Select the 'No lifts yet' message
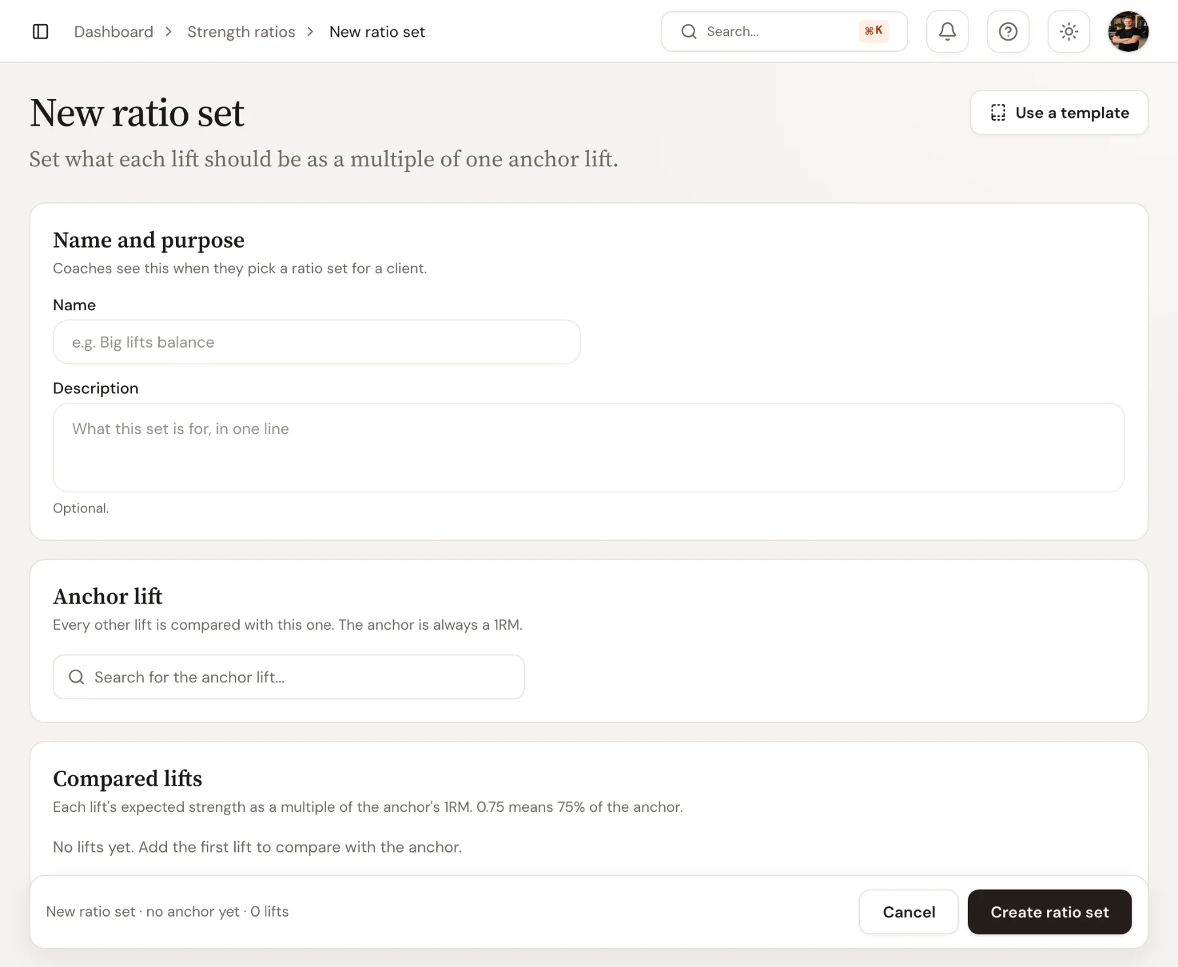1178x967 pixels. point(257,847)
